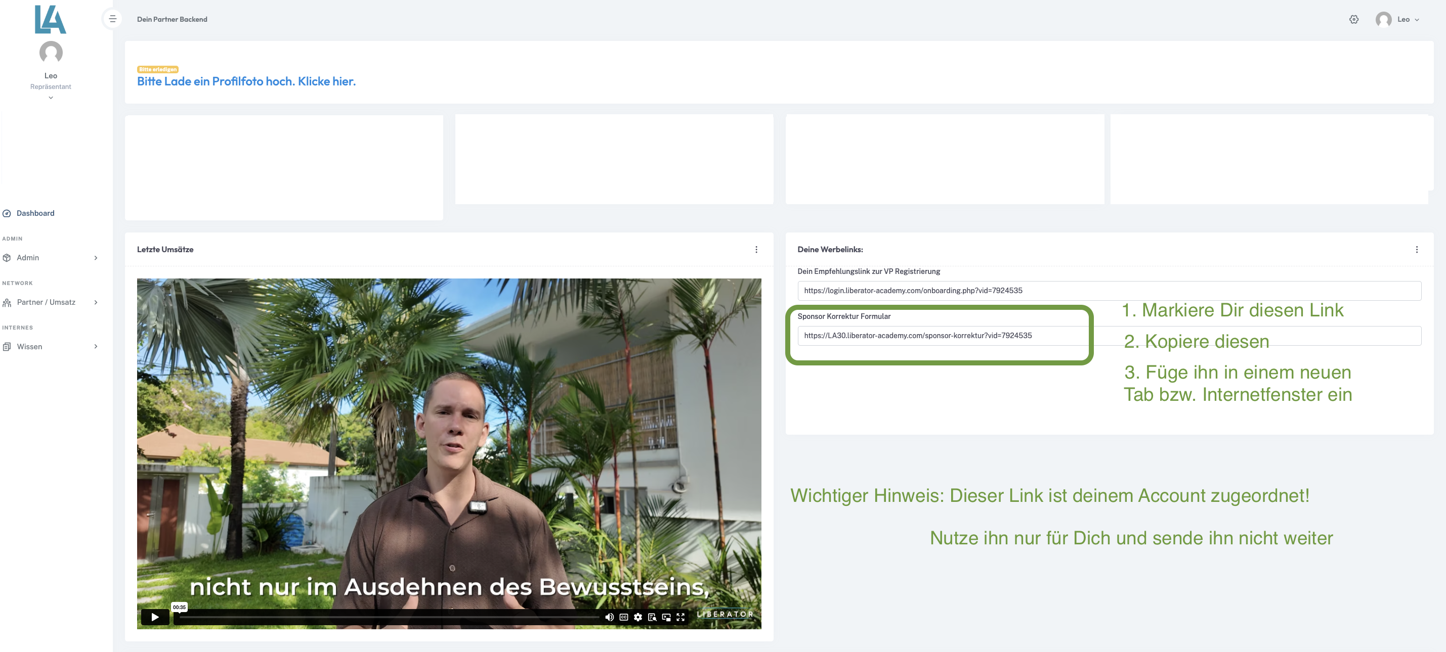Open Letzte Umsätze three-dot options menu
This screenshot has width=1446, height=652.
[756, 250]
